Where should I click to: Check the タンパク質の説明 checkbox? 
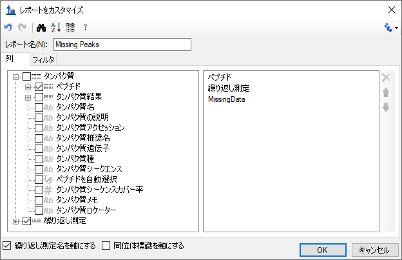[39, 117]
